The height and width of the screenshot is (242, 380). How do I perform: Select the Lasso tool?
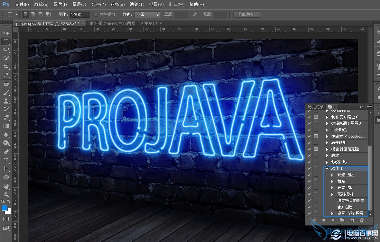point(6,50)
